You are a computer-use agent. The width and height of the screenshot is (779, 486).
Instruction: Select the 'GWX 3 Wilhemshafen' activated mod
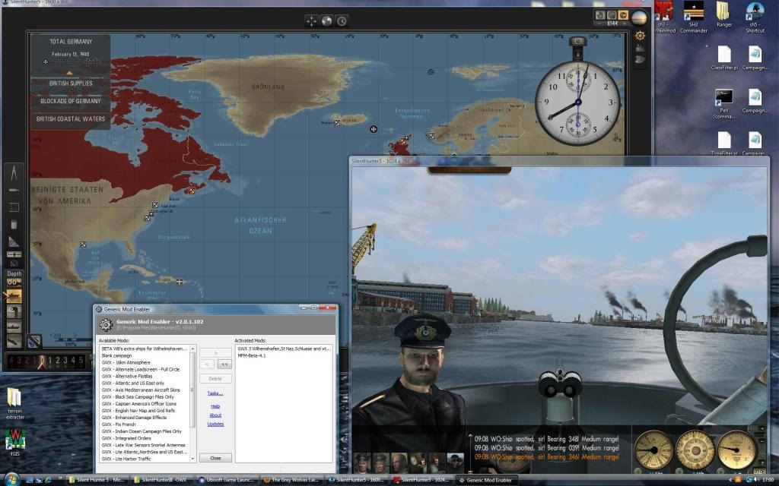(x=284, y=349)
